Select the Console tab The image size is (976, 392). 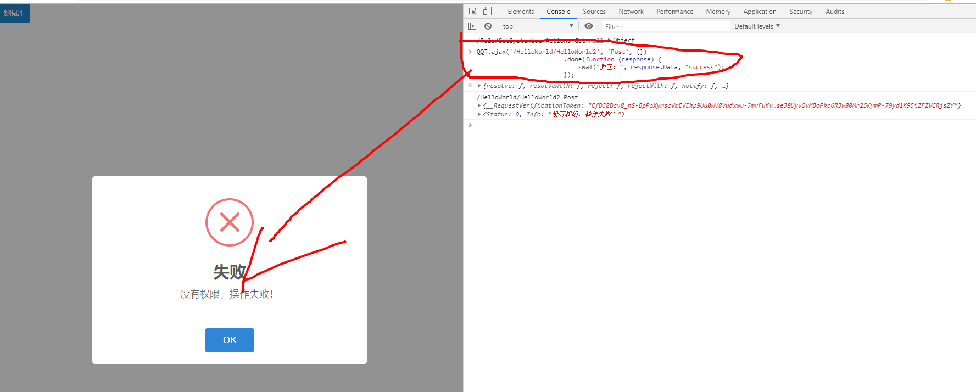[558, 11]
